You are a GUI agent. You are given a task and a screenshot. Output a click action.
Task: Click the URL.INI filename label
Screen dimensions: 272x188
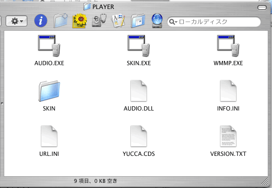(x=49, y=154)
